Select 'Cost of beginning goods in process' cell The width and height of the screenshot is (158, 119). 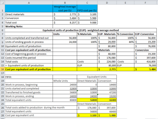[x=29, y=54]
